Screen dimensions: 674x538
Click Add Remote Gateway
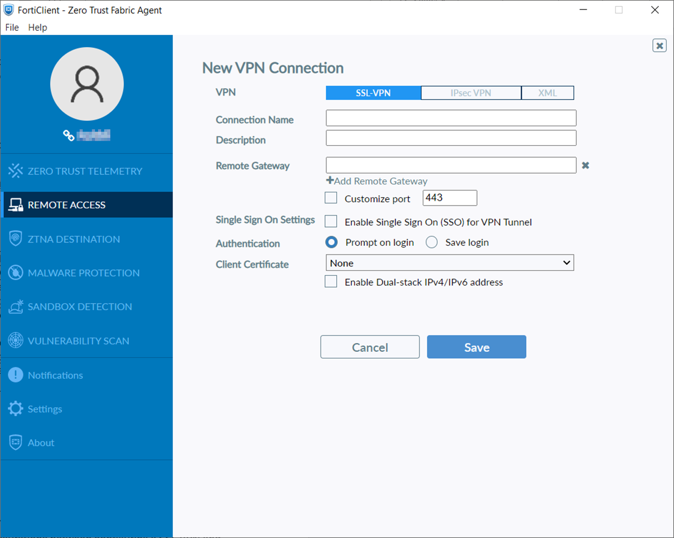(377, 181)
